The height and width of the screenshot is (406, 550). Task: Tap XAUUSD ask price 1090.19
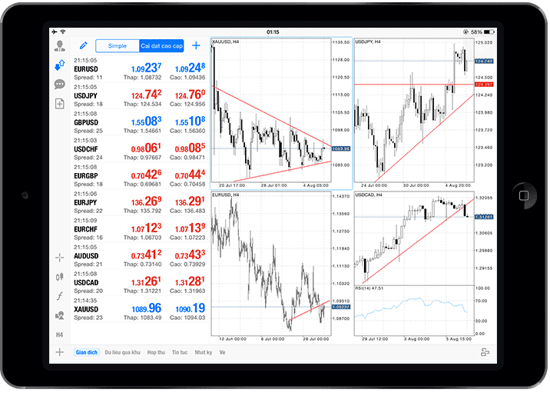pos(190,308)
